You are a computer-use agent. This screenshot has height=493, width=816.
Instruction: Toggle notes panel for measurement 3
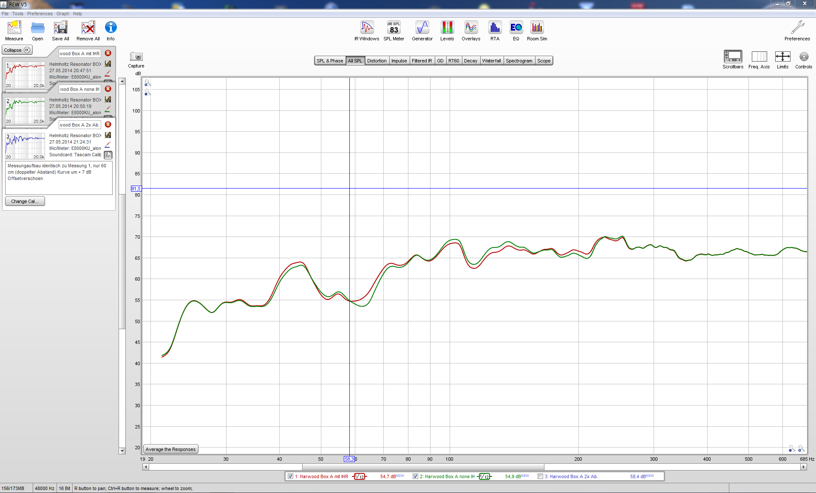(x=108, y=155)
